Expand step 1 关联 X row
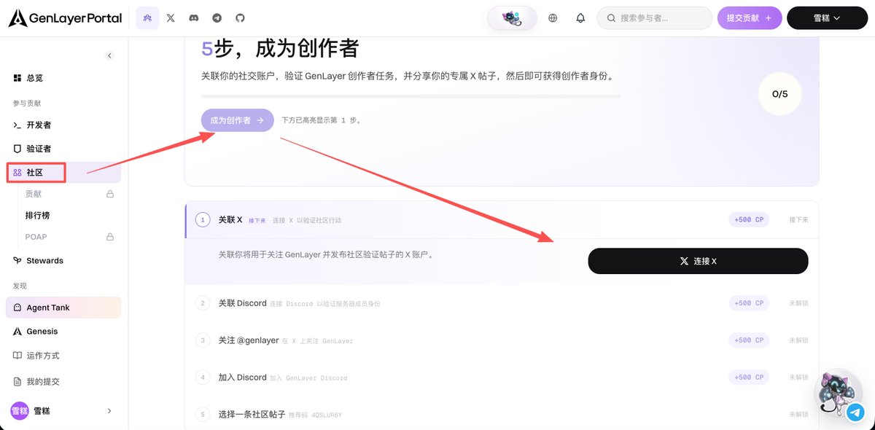This screenshot has height=430, width=875. (502, 219)
